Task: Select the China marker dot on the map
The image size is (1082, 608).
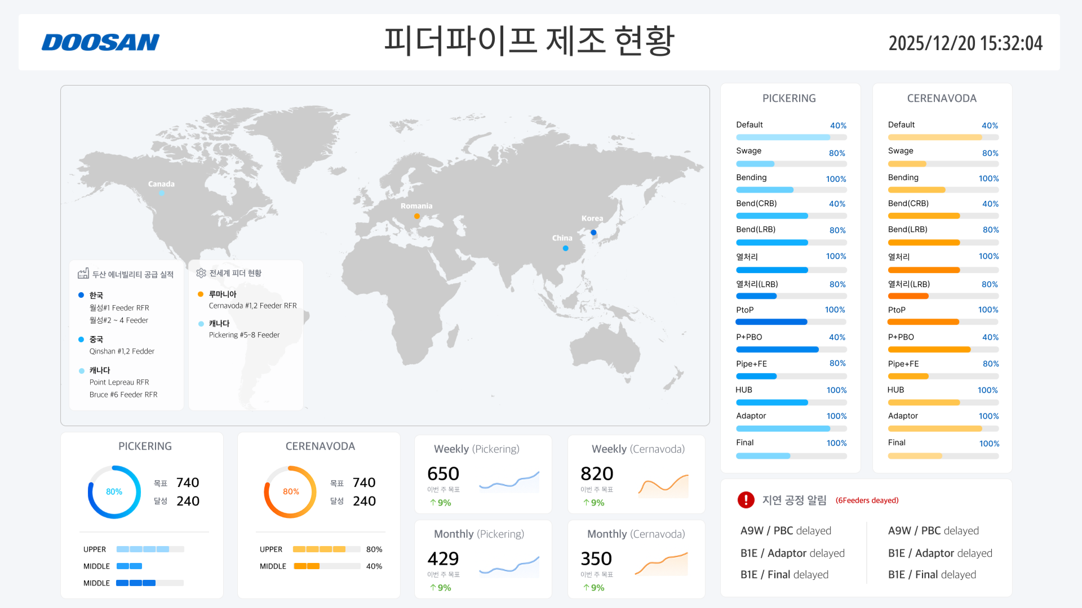Action: coord(566,248)
